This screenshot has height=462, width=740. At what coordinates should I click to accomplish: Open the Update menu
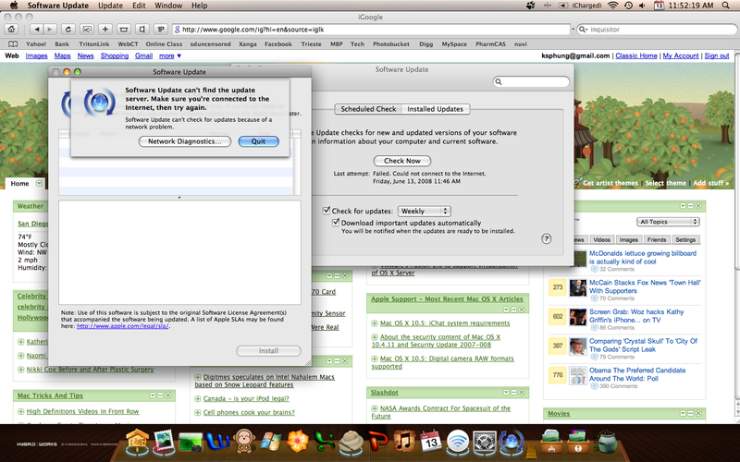click(110, 6)
